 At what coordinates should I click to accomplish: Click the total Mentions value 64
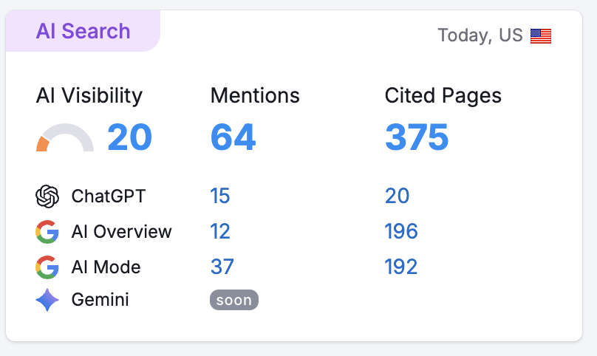click(233, 137)
